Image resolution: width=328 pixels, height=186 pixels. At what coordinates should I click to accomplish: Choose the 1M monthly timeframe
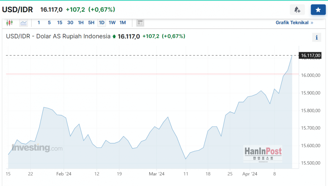point(122,23)
